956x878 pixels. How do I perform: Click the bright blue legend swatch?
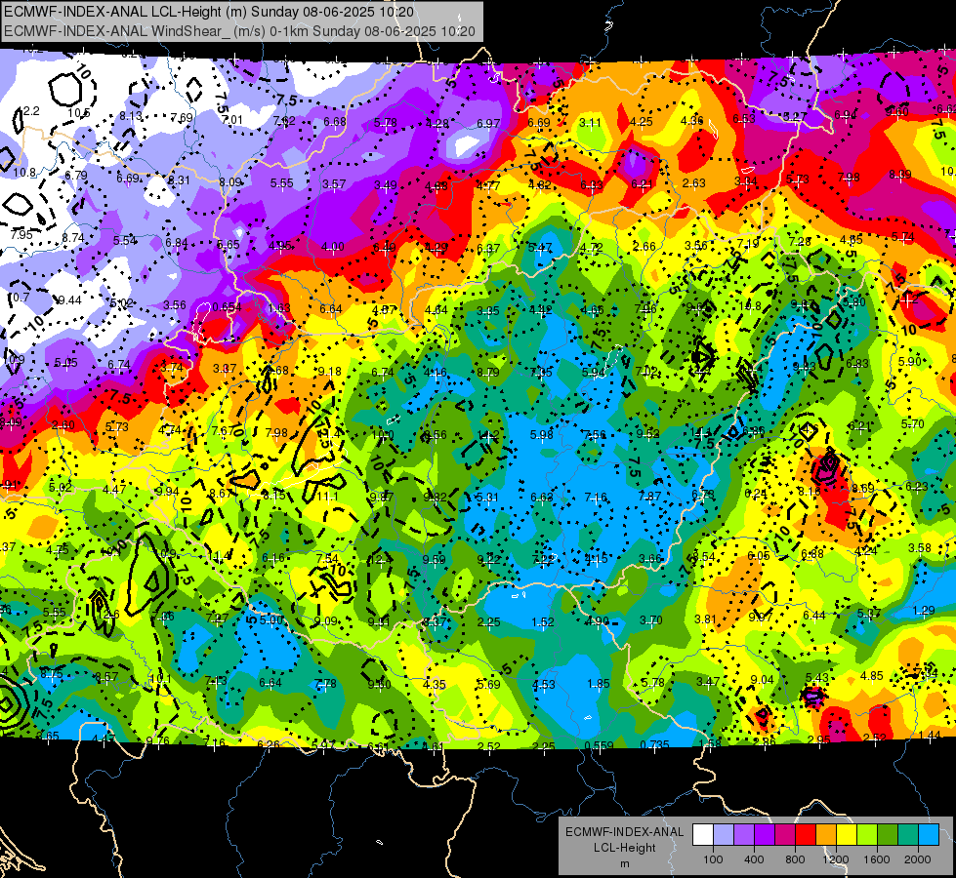pyautogui.click(x=930, y=834)
